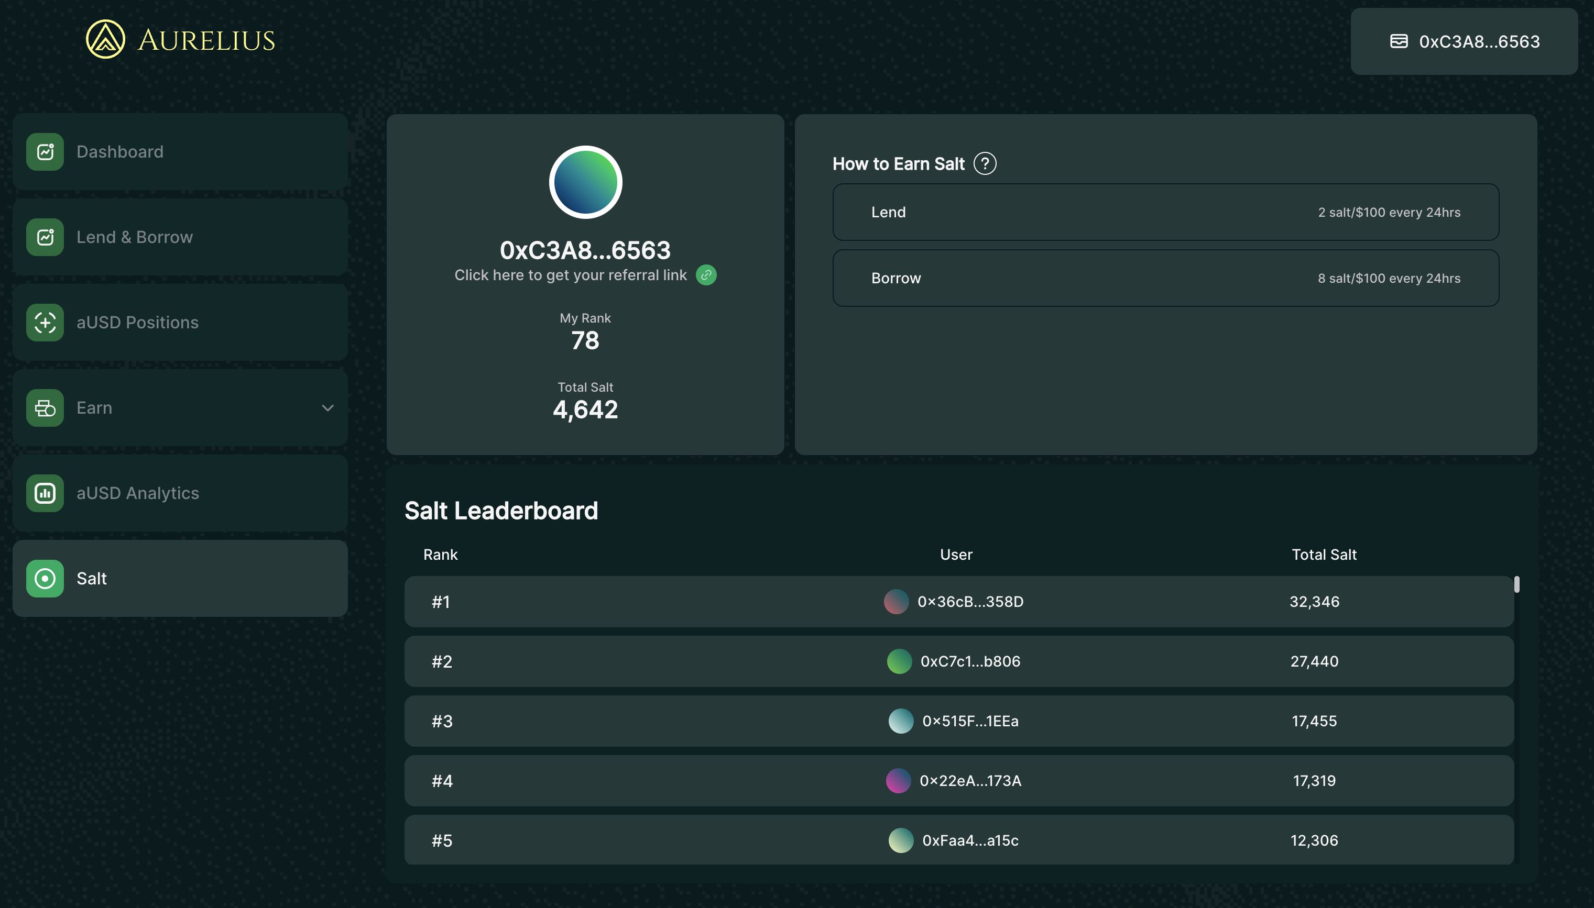Image resolution: width=1594 pixels, height=908 pixels.
Task: Click here to get your referral link
Action: click(570, 275)
